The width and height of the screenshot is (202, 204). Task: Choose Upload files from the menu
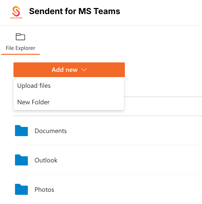point(34,86)
